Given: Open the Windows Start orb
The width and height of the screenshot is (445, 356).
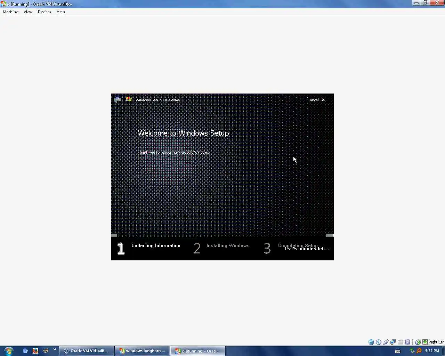Looking at the screenshot, I should coord(9,351).
